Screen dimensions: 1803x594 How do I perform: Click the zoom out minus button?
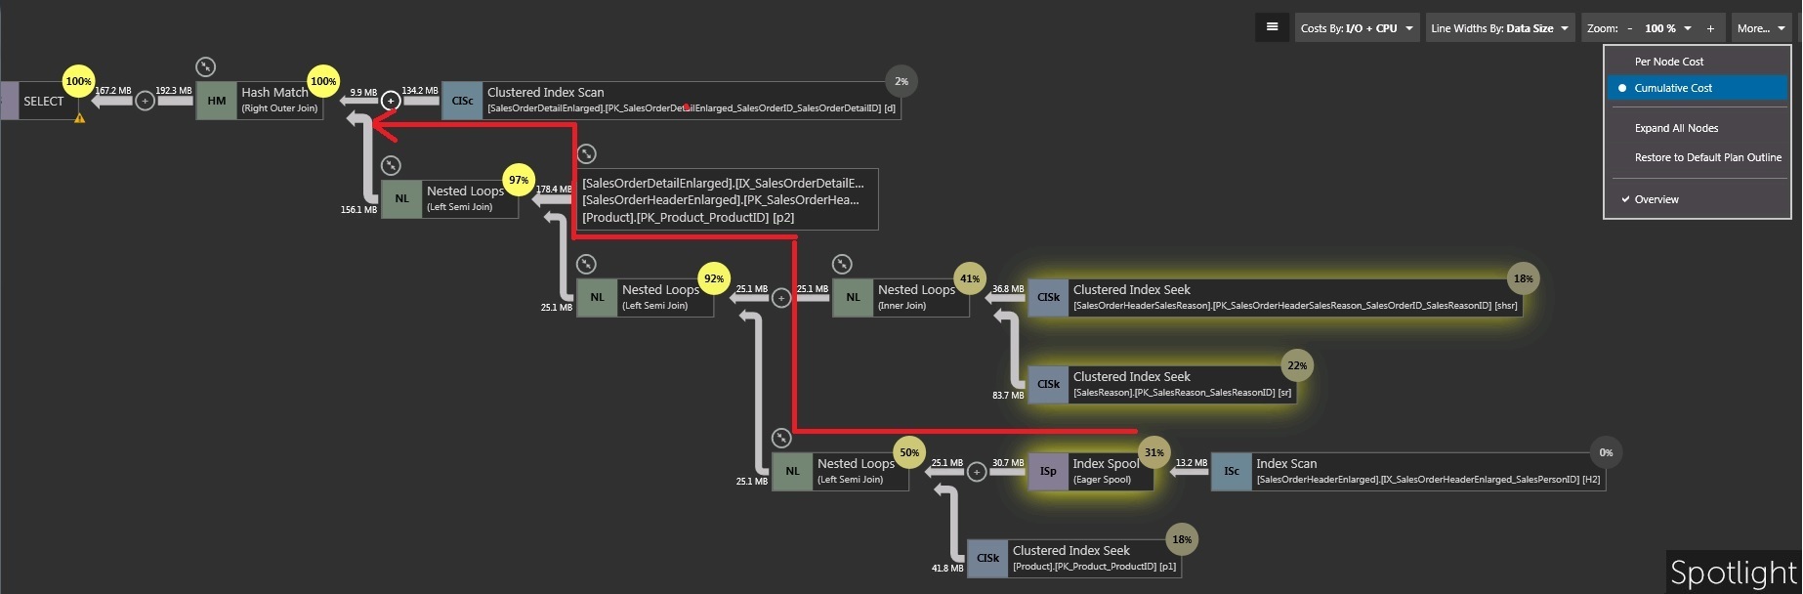(1629, 28)
